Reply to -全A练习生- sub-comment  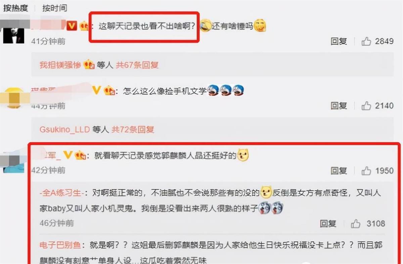pyautogui.click(x=328, y=223)
